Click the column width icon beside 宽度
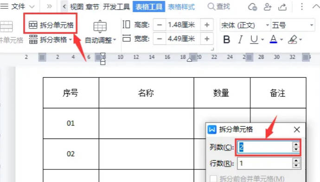The image size is (320, 182). [126, 38]
